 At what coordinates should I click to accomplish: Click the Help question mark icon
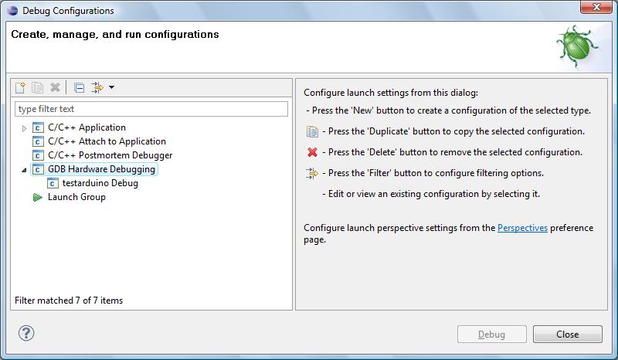(x=25, y=334)
